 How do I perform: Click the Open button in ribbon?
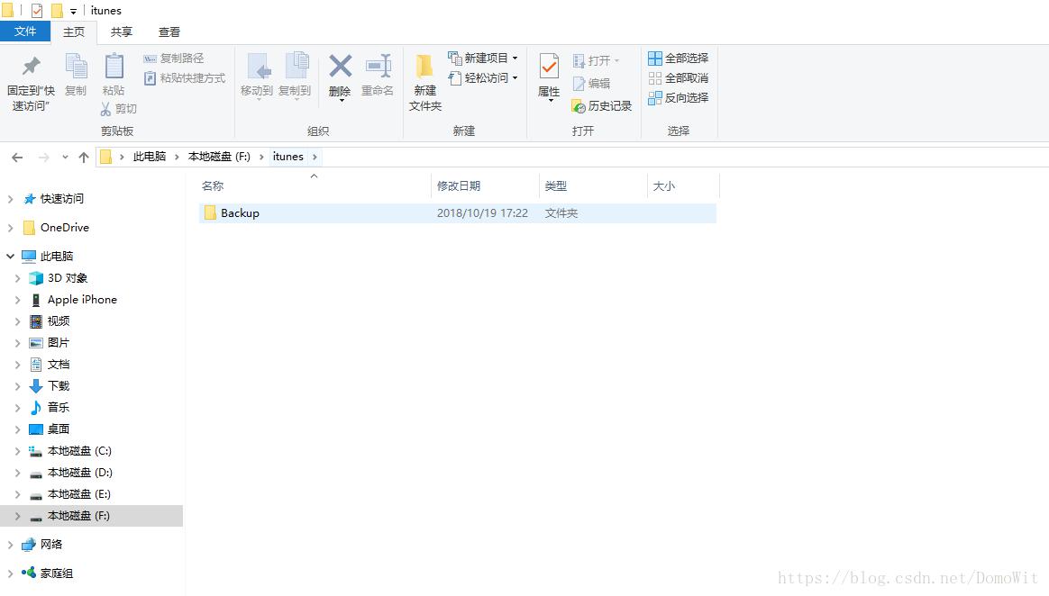[x=596, y=61]
